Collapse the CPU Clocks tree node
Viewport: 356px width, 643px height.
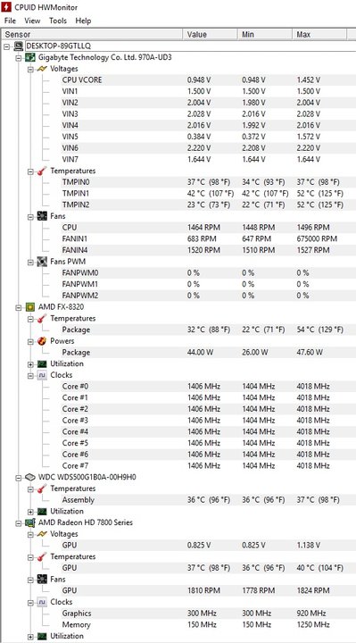(30, 375)
